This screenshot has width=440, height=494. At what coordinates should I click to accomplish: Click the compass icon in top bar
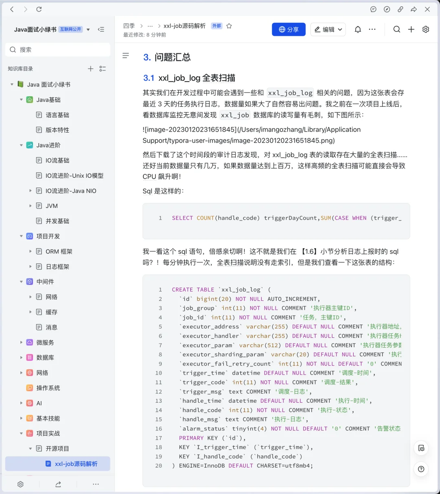pos(387,9)
